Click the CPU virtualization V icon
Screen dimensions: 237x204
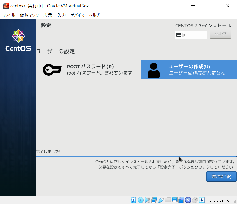188,200
